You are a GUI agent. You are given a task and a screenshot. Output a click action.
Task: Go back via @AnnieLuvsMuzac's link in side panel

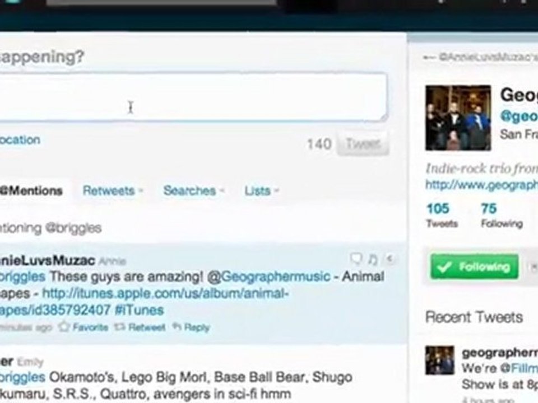coord(480,57)
